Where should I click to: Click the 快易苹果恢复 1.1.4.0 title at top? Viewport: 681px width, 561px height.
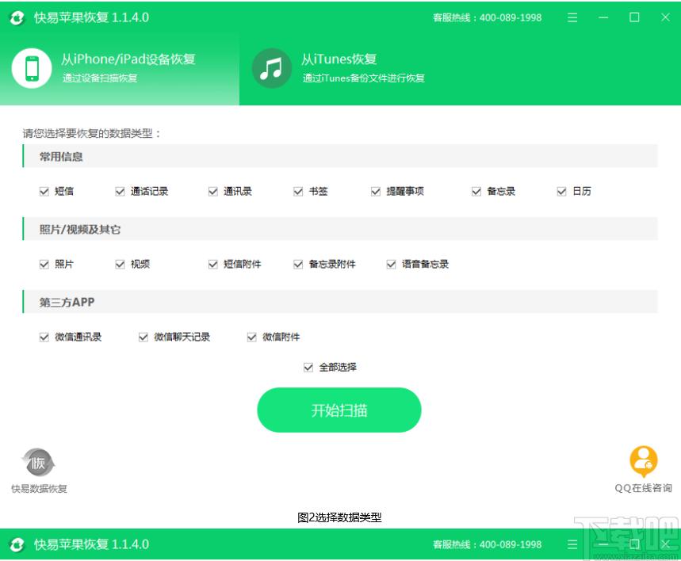pyautogui.click(x=92, y=17)
